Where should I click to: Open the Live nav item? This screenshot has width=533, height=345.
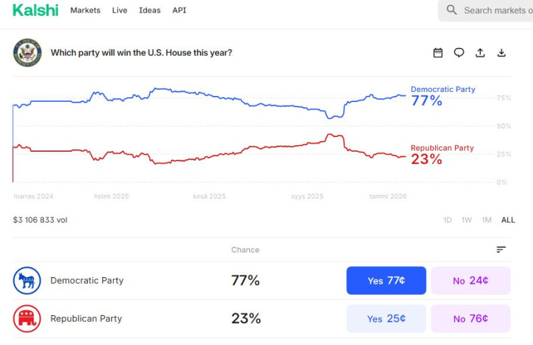pos(120,10)
